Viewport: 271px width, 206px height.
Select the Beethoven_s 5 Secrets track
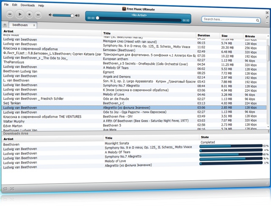145,64
